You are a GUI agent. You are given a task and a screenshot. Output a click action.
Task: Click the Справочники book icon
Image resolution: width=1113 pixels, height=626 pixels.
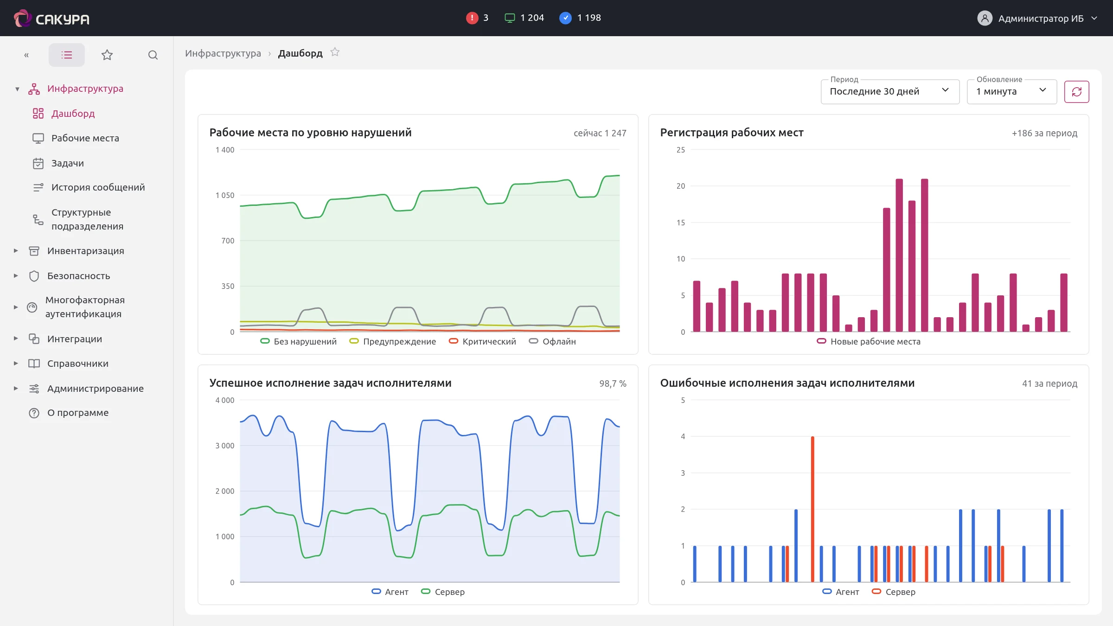click(x=34, y=364)
